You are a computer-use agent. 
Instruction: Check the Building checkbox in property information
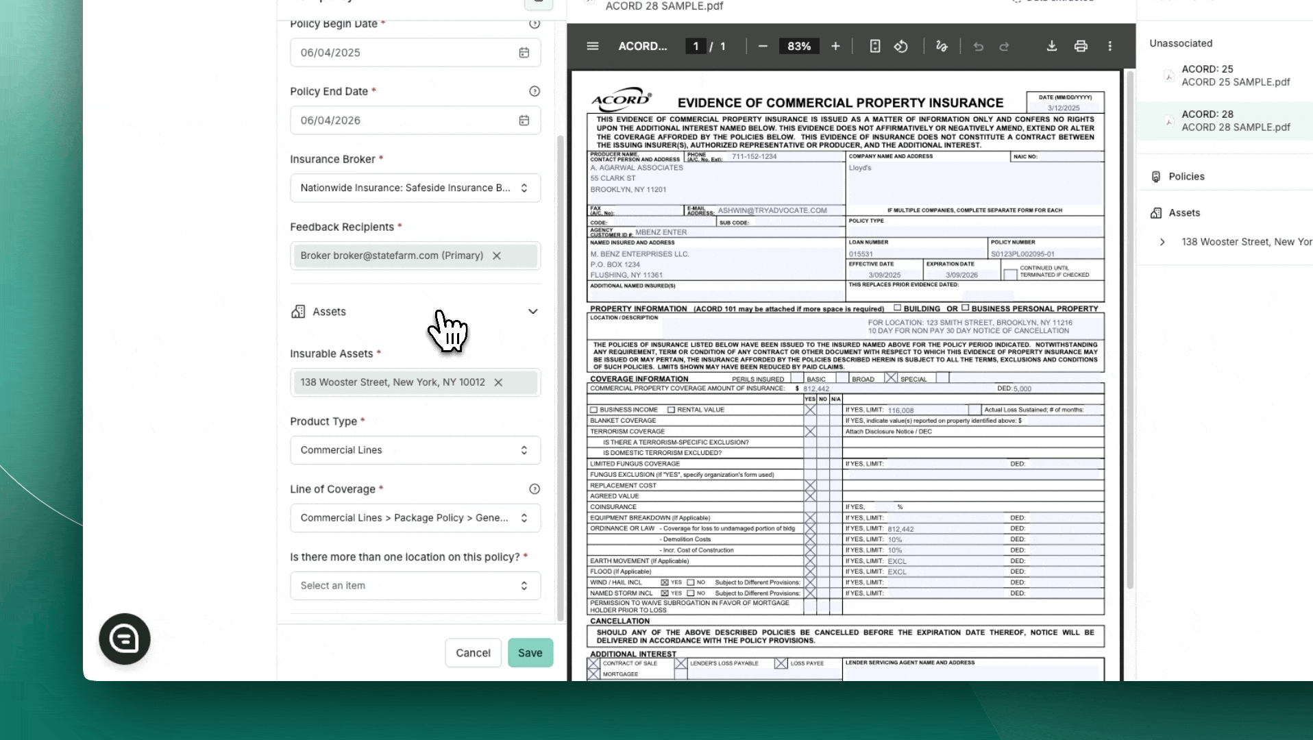pyautogui.click(x=898, y=308)
